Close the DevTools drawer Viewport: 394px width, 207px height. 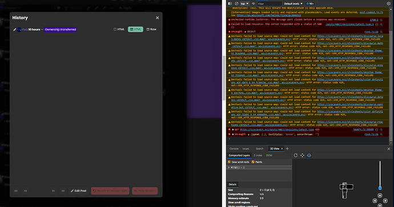(389, 149)
